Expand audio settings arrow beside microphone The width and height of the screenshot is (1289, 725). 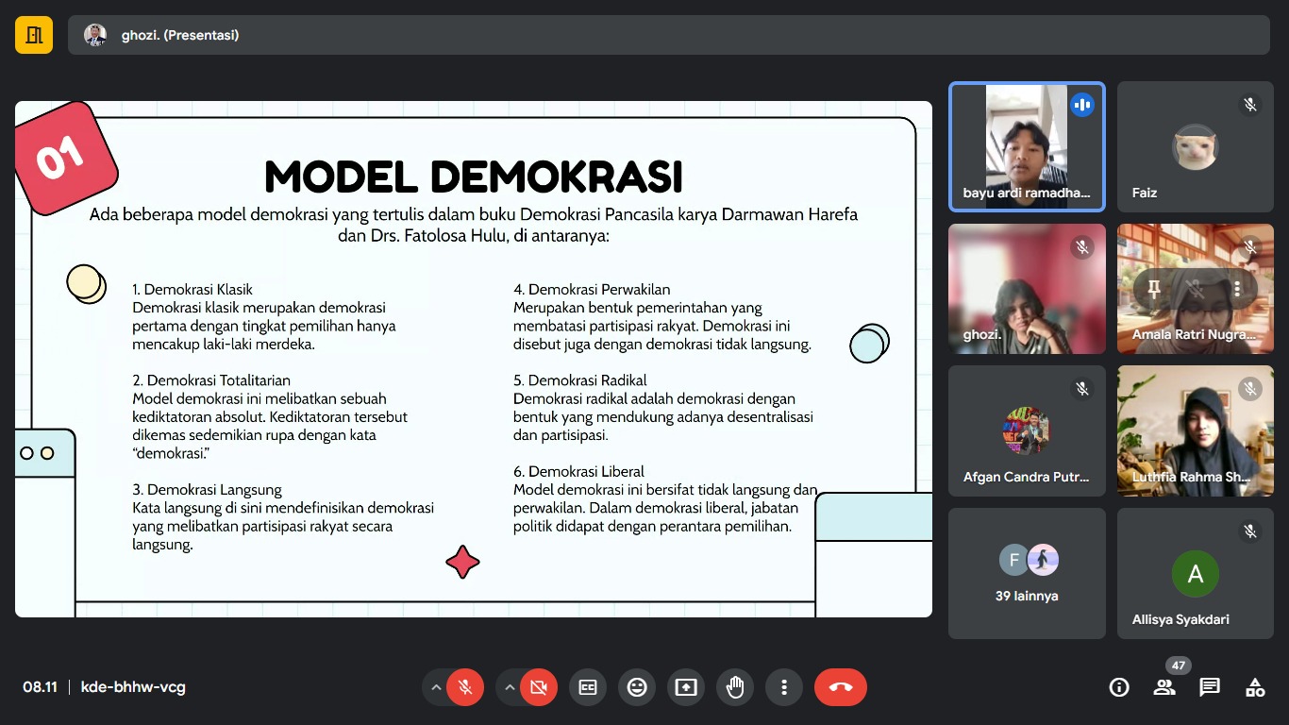click(x=436, y=687)
